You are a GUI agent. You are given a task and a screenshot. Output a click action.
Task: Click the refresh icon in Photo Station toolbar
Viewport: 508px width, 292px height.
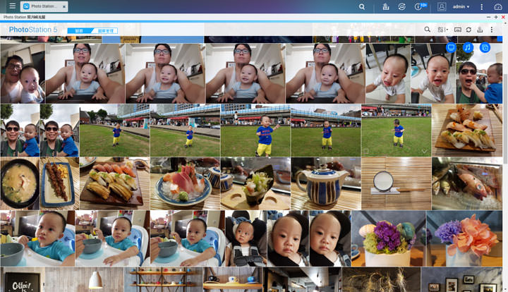coord(468,30)
